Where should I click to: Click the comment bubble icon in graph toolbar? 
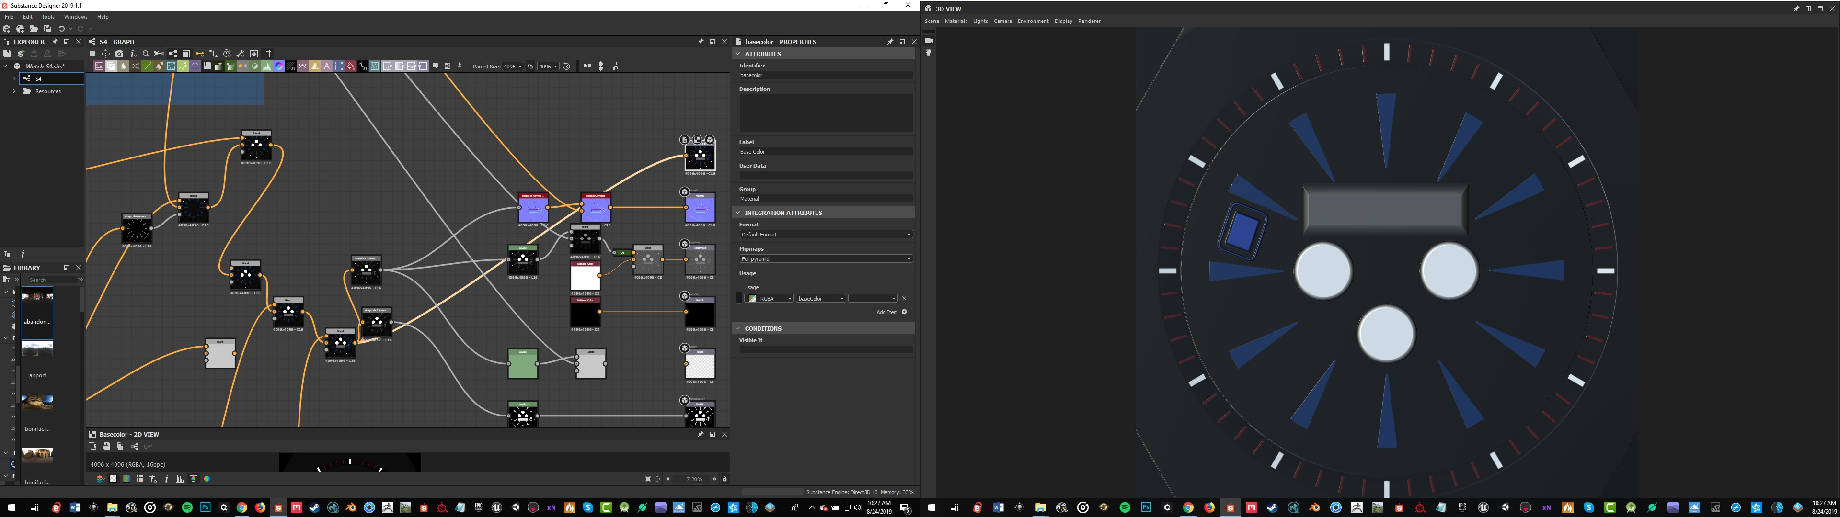click(x=436, y=67)
